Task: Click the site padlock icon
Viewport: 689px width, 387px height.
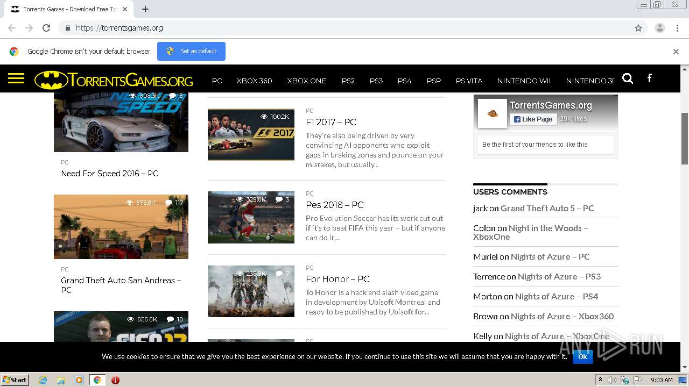Action: [67, 28]
